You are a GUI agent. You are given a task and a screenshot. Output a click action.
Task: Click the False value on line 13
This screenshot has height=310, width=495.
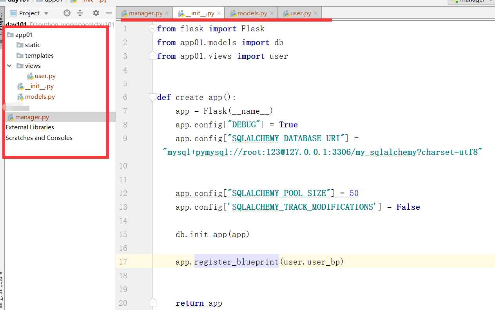pos(408,207)
